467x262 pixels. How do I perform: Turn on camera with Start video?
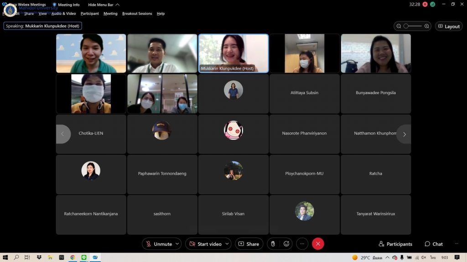click(x=205, y=244)
